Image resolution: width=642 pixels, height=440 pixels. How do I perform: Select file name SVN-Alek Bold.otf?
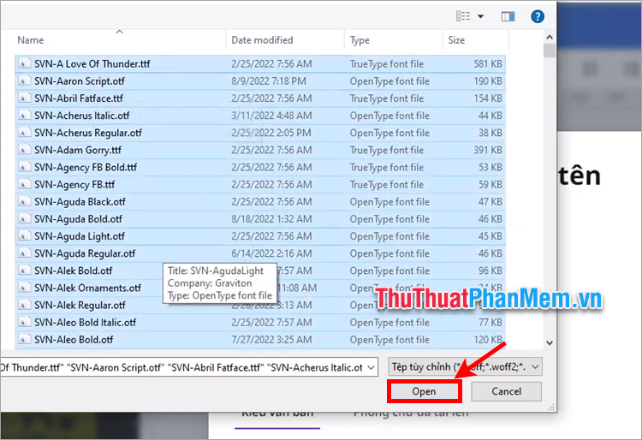(x=74, y=271)
